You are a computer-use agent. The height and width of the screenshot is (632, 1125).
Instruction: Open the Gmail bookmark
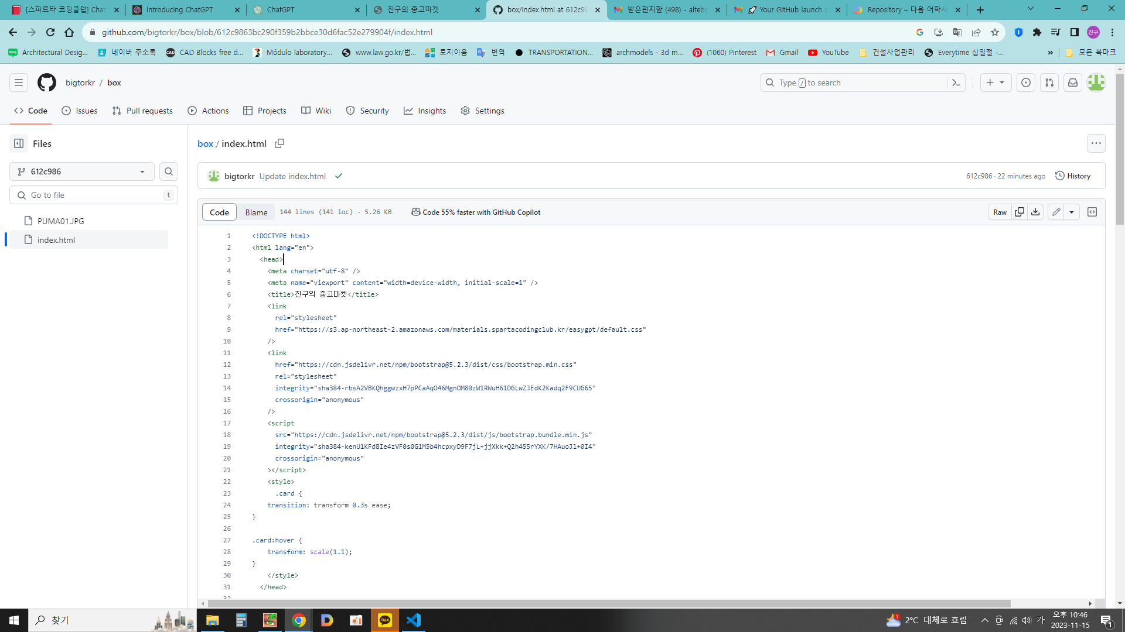(x=782, y=53)
